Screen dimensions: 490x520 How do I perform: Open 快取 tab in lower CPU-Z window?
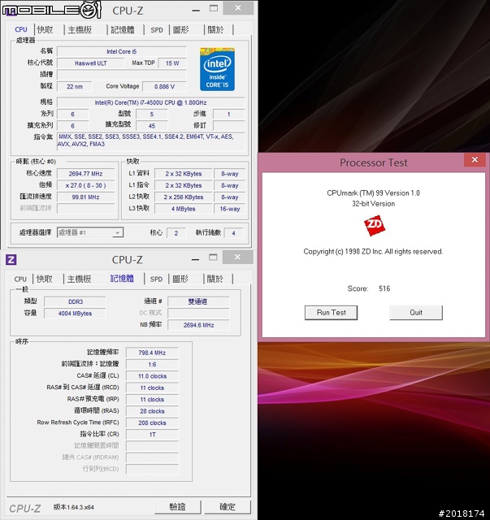(45, 279)
